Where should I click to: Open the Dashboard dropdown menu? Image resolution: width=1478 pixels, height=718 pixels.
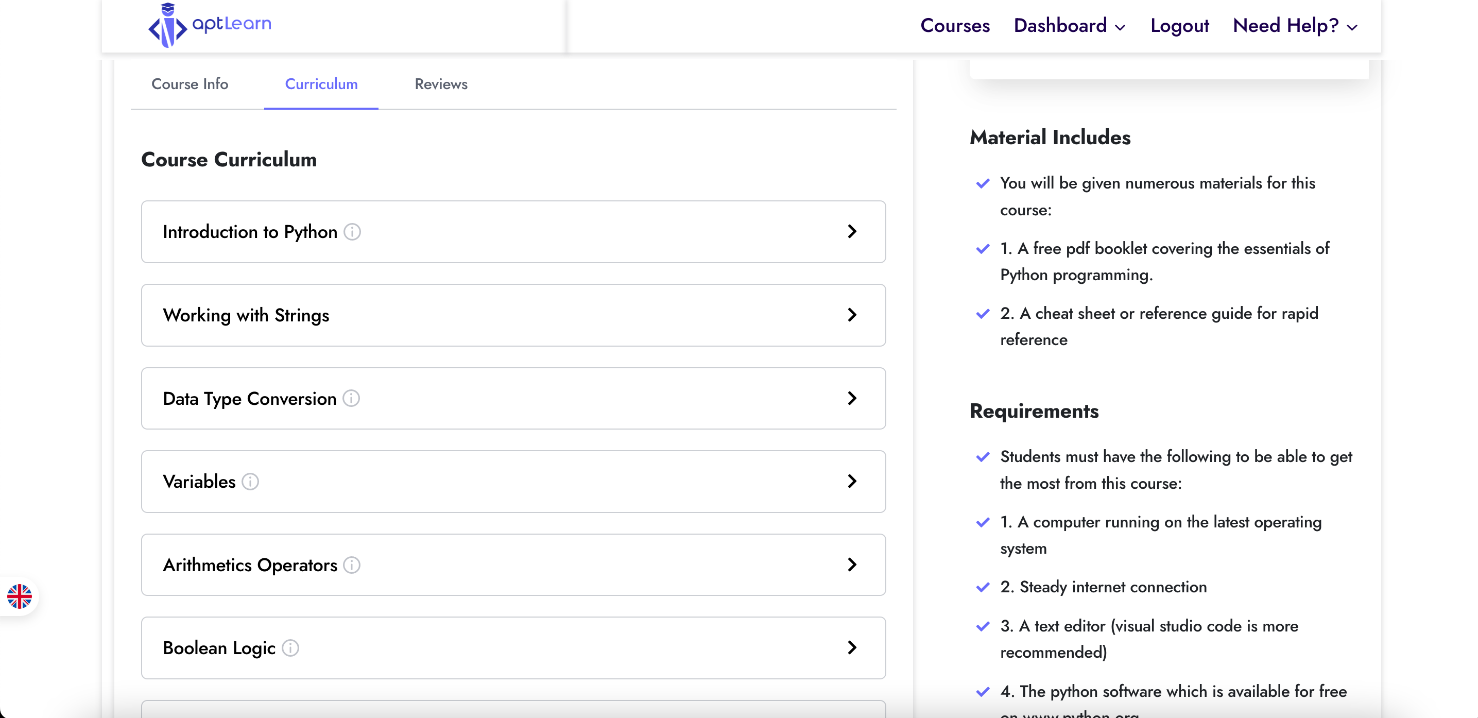point(1070,26)
